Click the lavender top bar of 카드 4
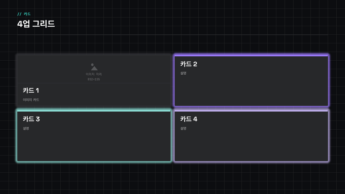The height and width of the screenshot is (194, 345). click(251, 111)
